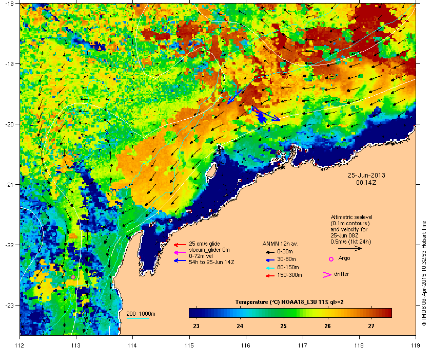Click the 'Argo' legend label
Screen dimensions: 431x348
(x=344, y=258)
